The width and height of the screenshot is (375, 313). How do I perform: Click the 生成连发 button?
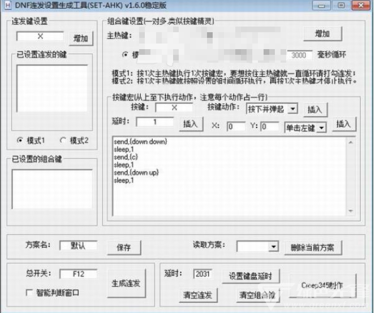(126, 284)
